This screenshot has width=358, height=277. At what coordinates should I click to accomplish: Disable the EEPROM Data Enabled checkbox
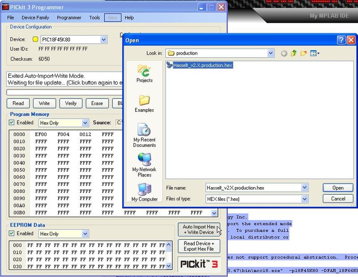11,234
